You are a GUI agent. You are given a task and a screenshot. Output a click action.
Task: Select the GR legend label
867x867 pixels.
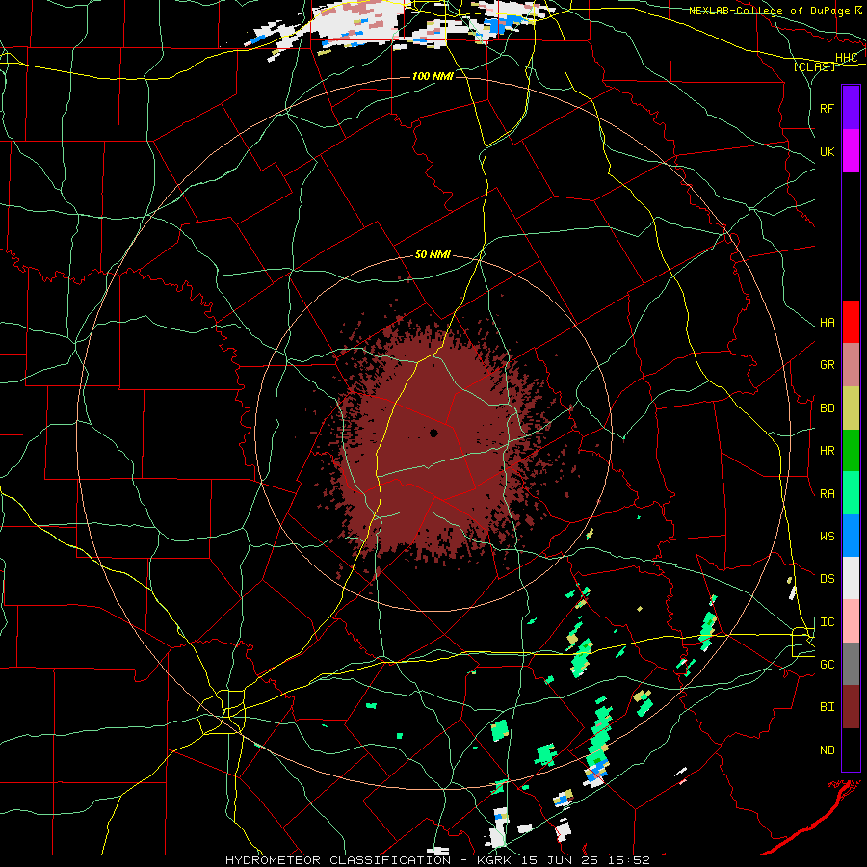click(828, 365)
